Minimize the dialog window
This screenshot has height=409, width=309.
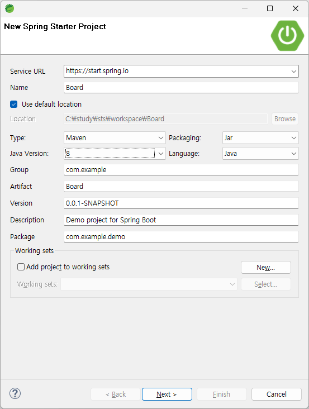tap(245, 8)
